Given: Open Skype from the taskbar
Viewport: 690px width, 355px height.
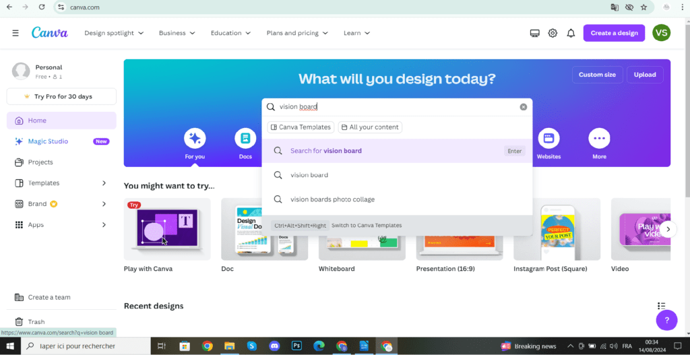Looking at the screenshot, I should (252, 346).
